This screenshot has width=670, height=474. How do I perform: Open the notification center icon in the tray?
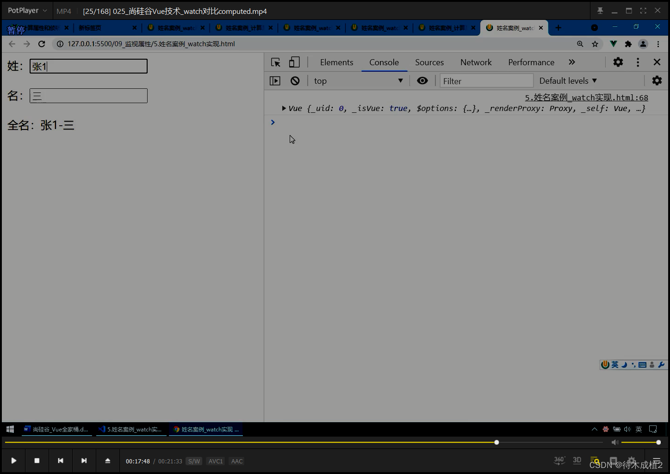point(653,429)
